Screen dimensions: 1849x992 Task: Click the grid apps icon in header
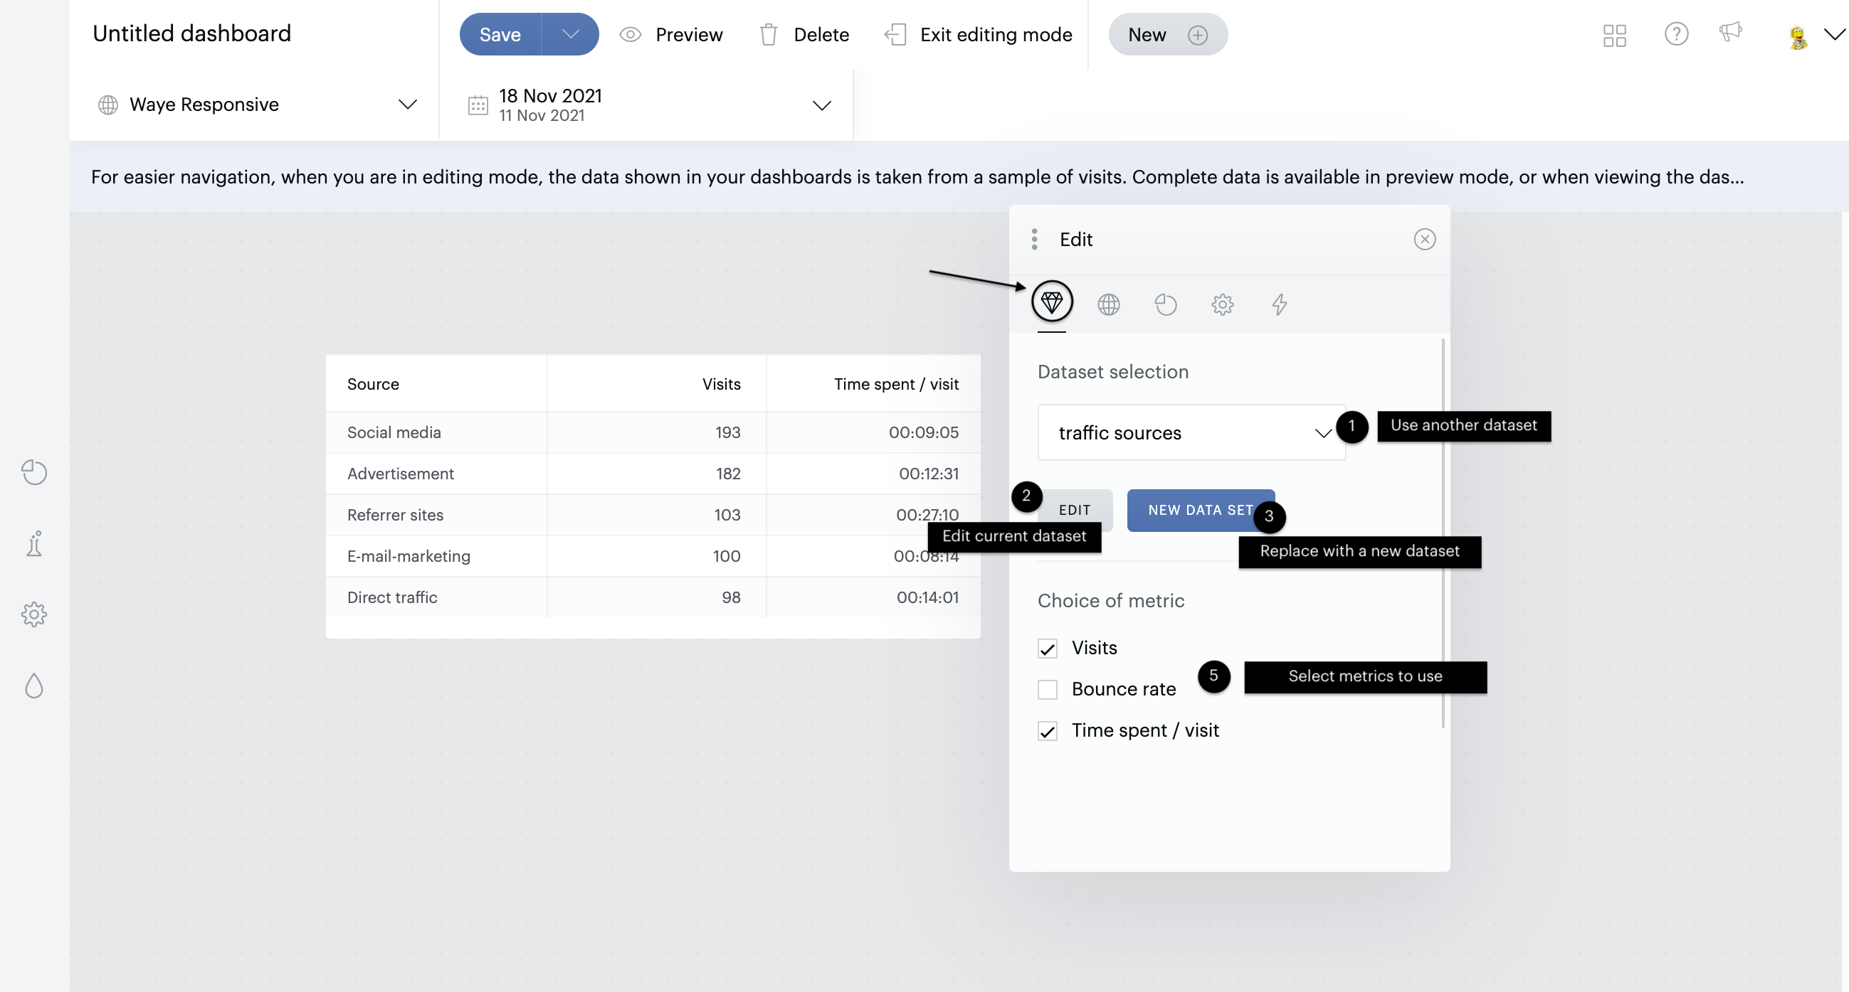pos(1614,35)
